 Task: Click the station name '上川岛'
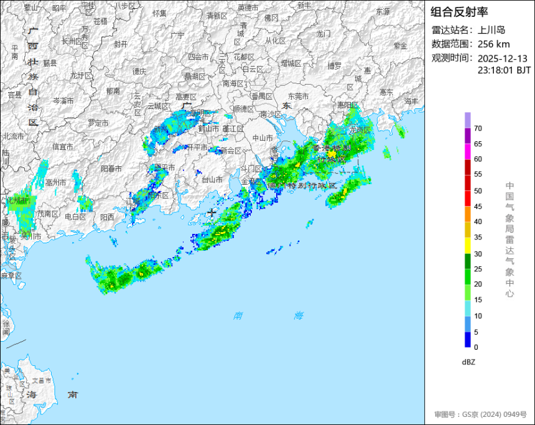point(491,30)
